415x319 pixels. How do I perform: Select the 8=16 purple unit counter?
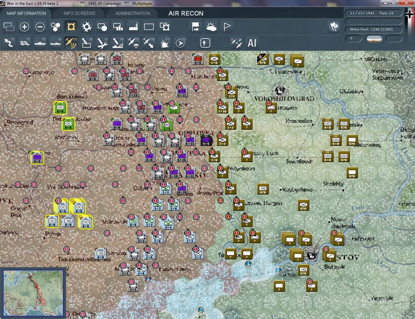pos(182,157)
